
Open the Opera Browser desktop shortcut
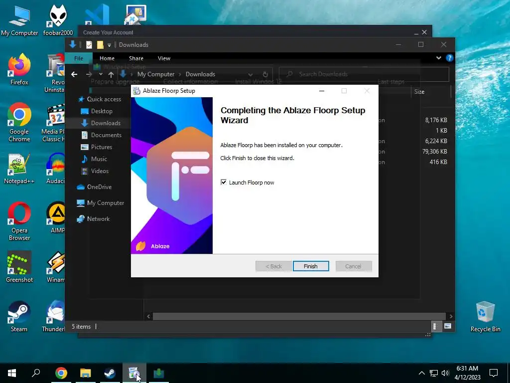point(19,221)
